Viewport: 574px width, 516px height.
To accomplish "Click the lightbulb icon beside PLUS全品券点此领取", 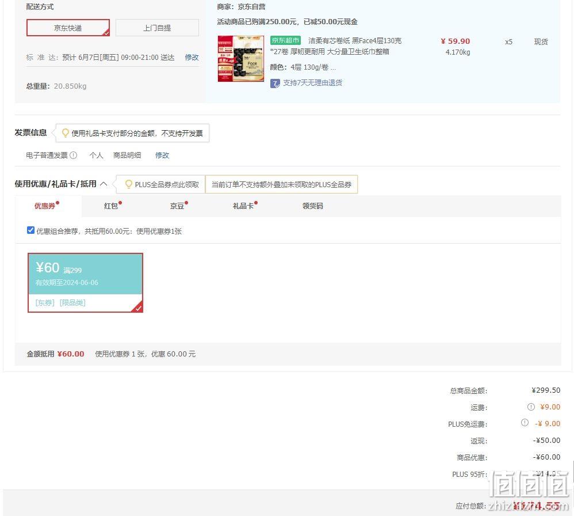I will pos(128,184).
